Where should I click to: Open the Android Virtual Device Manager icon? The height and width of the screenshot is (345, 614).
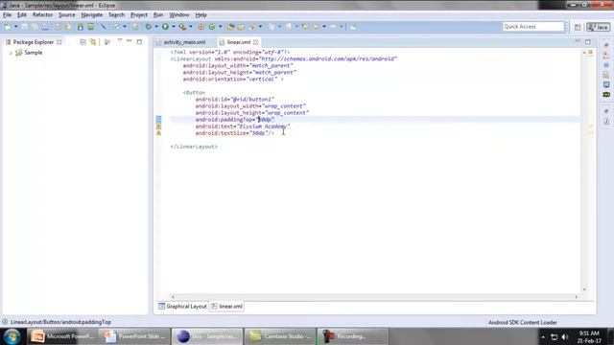91,27
